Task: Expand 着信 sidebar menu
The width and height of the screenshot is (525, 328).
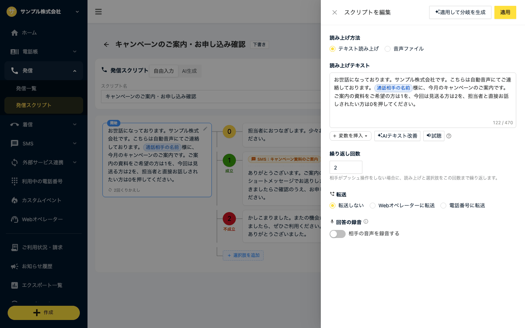Action: 44,125
